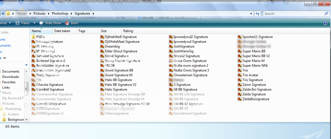331x139 pixels.
Task: Sort files by the Size column header
Action: tap(104, 31)
